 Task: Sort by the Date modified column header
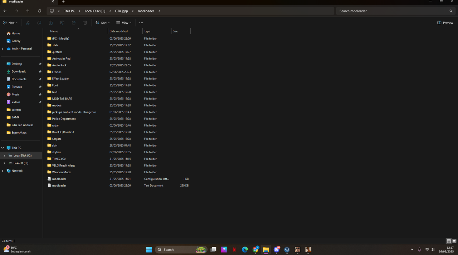point(118,31)
